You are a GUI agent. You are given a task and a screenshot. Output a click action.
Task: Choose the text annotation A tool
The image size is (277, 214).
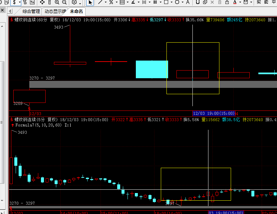(x=188, y=2)
